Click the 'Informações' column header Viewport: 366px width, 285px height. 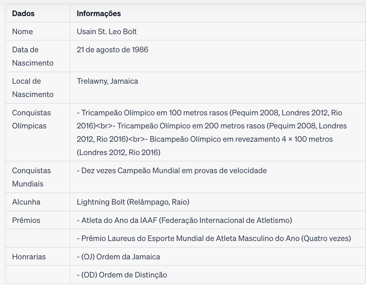tap(99, 14)
